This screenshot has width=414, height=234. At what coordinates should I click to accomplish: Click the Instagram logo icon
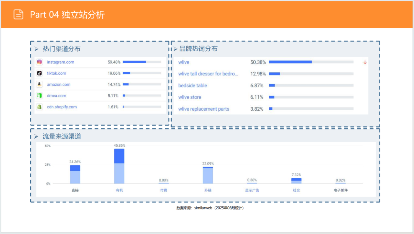click(39, 62)
